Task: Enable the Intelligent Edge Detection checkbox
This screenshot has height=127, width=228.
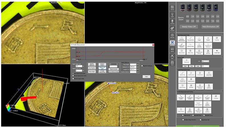Action: [183, 120]
